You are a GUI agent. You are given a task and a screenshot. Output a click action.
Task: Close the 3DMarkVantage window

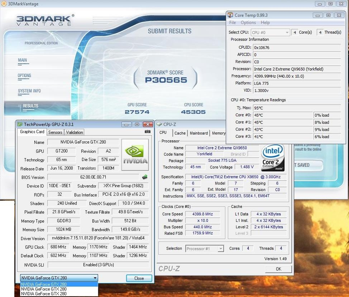[341, 4]
